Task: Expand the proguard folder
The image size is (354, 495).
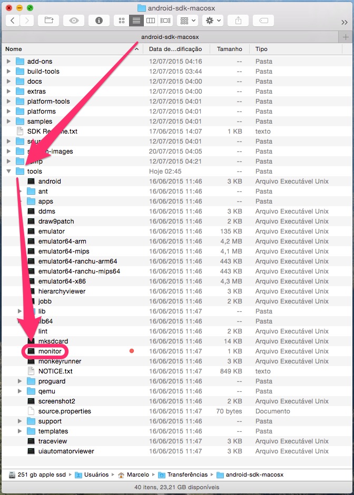Action: click(x=20, y=381)
